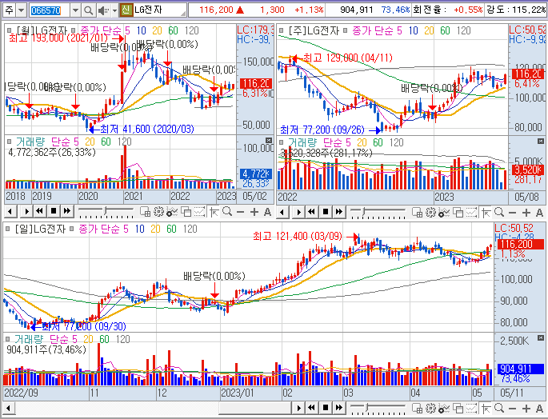
Task: Click the 120 moving-average label in weekly chart
Action: (464, 30)
